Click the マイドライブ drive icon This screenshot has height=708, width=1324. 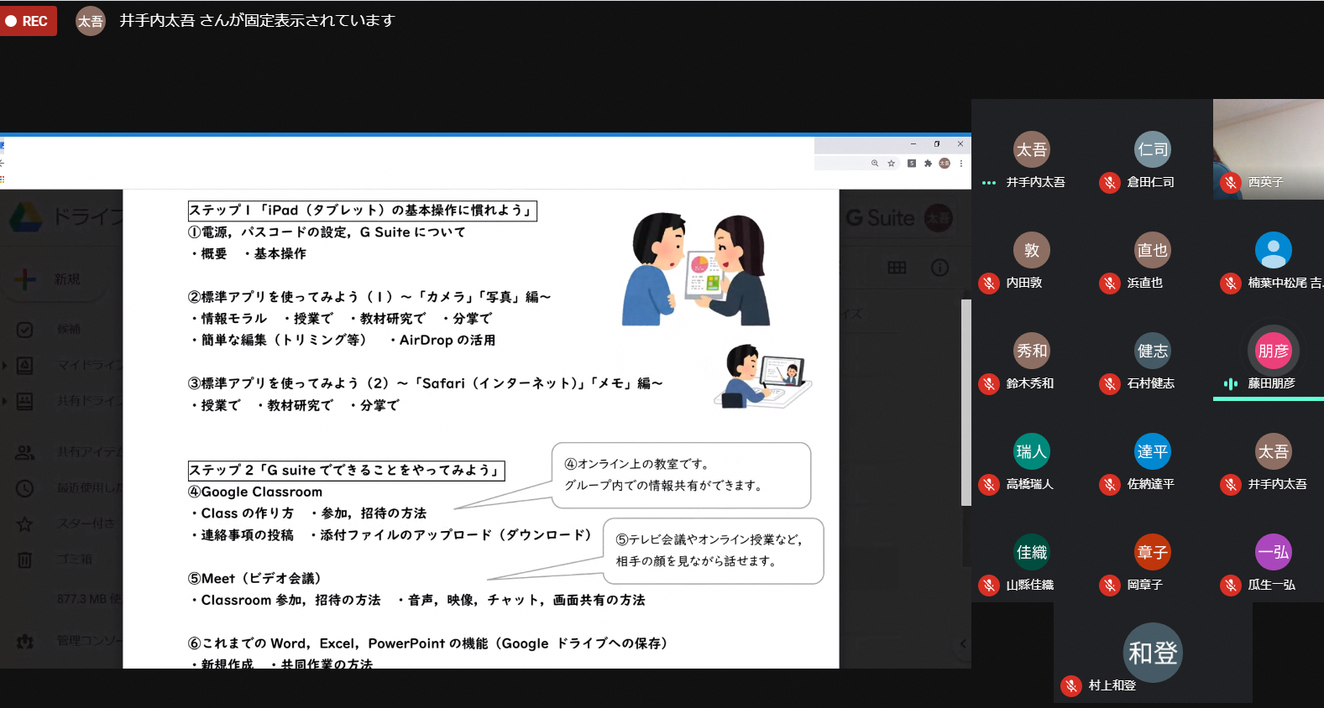[x=25, y=366]
